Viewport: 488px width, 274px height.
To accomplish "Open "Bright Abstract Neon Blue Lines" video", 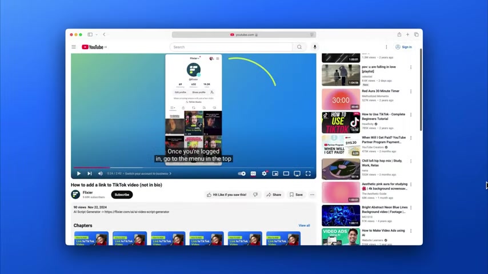I will (385, 209).
